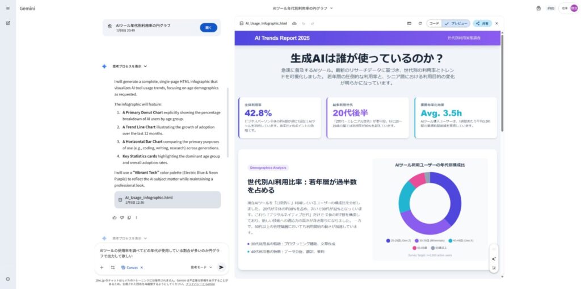Open the tools sliders icon in prompt box
The height and width of the screenshot is (289, 581).
tap(113, 267)
